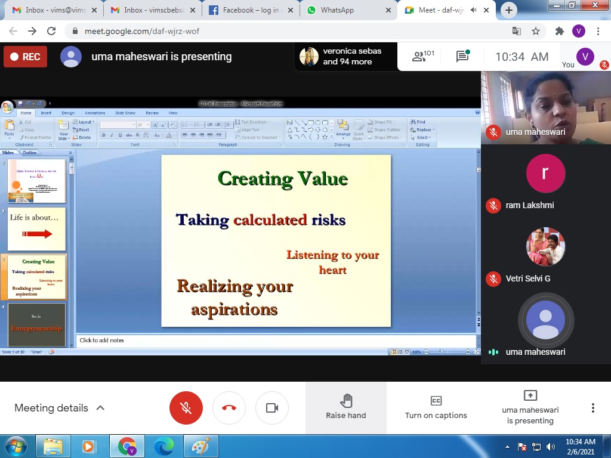The width and height of the screenshot is (611, 458).
Task: Expand Shape Outline dropdown
Action: (x=384, y=129)
